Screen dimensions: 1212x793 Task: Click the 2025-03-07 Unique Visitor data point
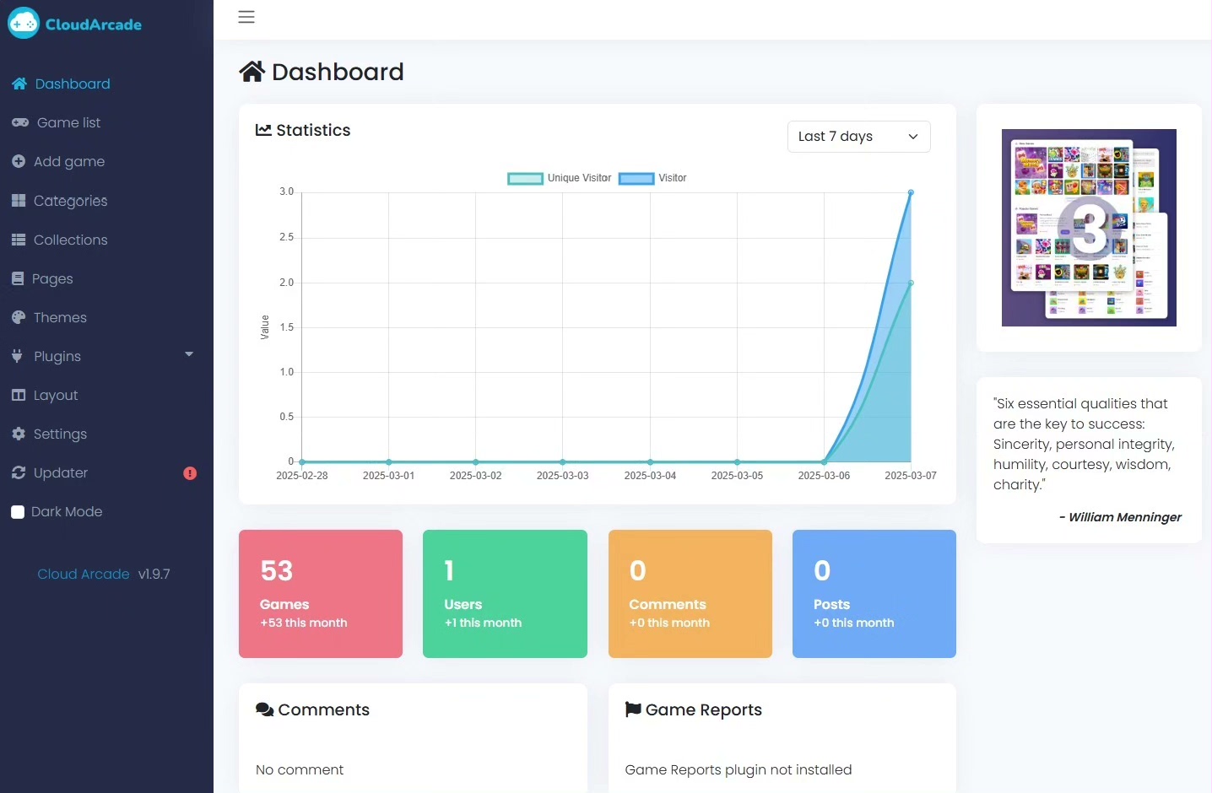pos(911,283)
